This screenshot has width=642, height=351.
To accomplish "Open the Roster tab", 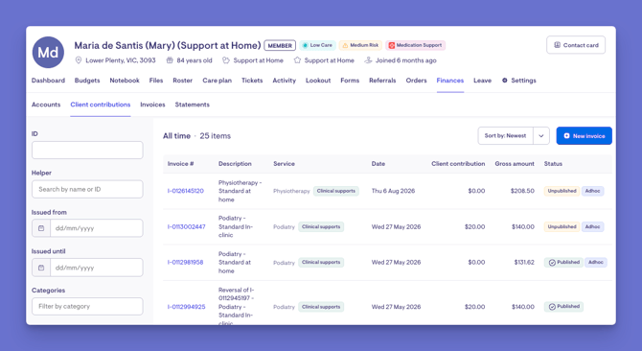I will click(183, 81).
